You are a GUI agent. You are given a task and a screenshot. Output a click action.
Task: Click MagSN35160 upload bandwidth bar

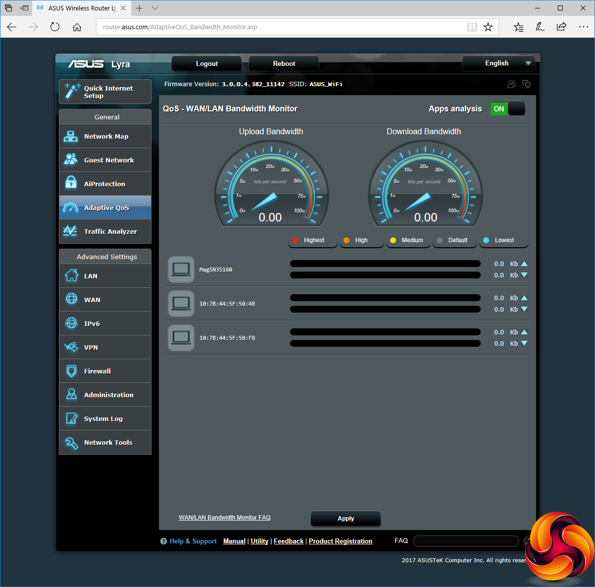[385, 264]
